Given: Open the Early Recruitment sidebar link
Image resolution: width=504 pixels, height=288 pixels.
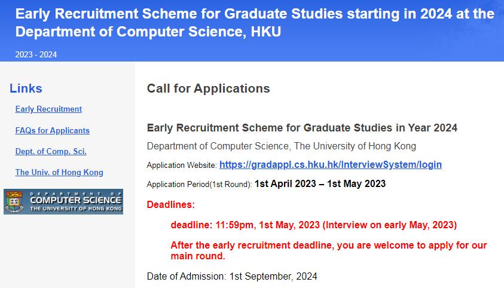Looking at the screenshot, I should 48,109.
